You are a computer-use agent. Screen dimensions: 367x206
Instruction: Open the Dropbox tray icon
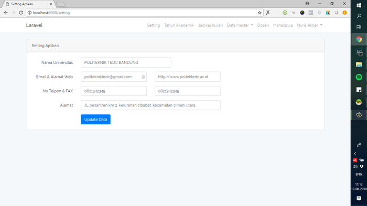point(362,167)
